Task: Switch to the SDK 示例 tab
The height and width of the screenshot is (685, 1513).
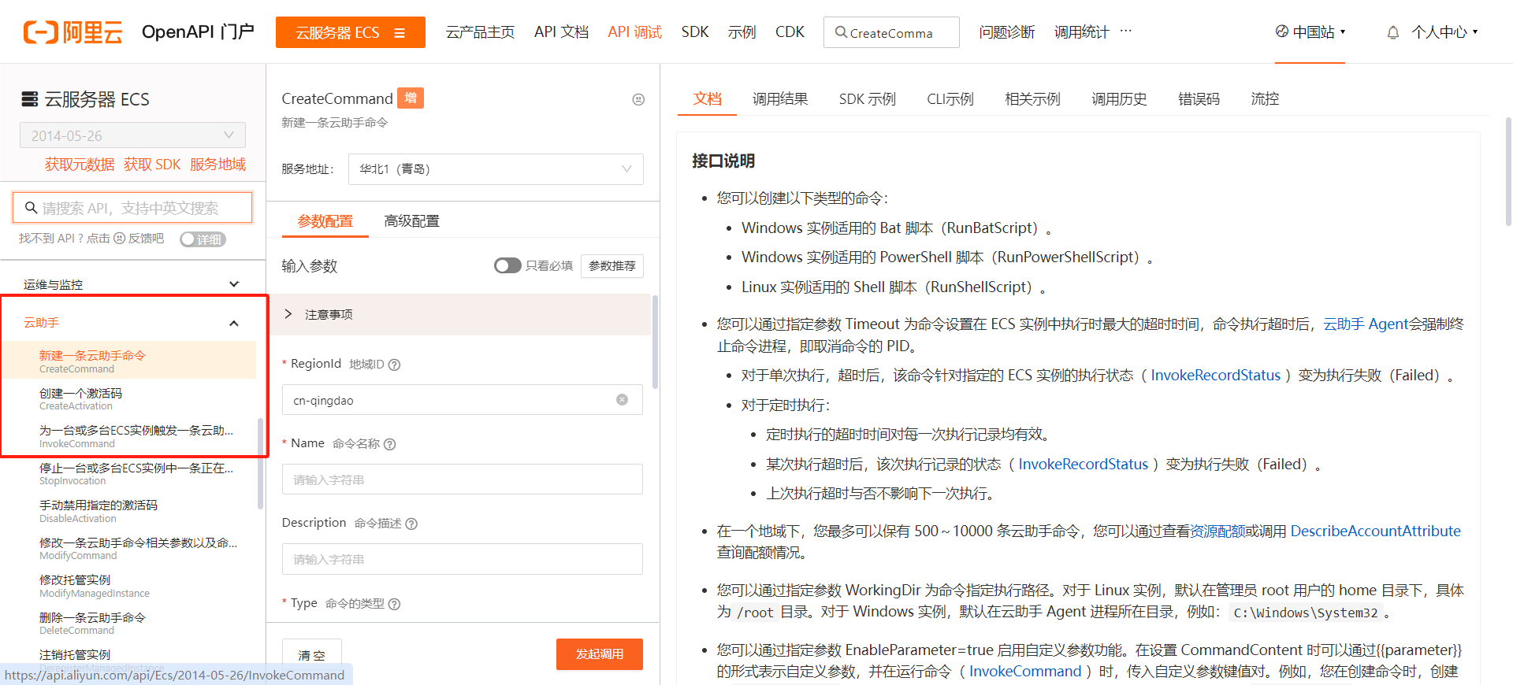Action: (x=867, y=98)
